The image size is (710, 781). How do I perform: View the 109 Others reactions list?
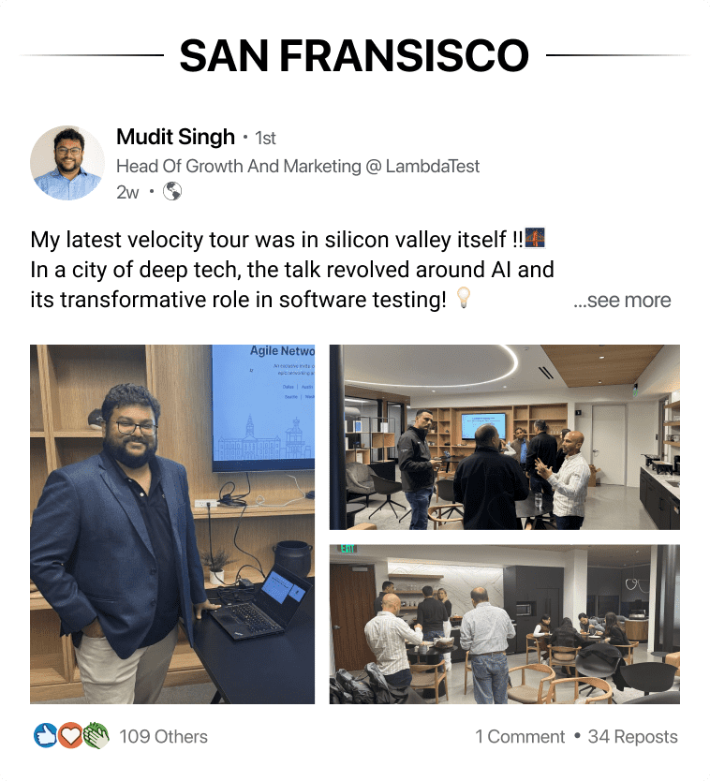coord(163,736)
